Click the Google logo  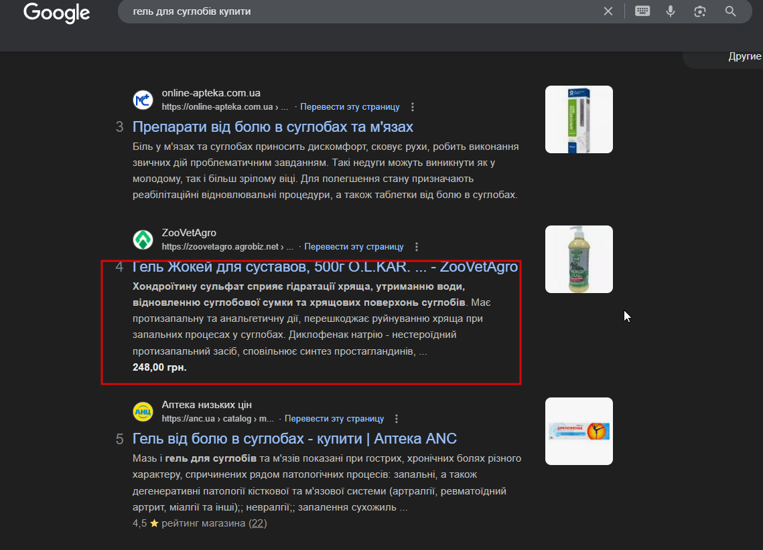tap(57, 12)
